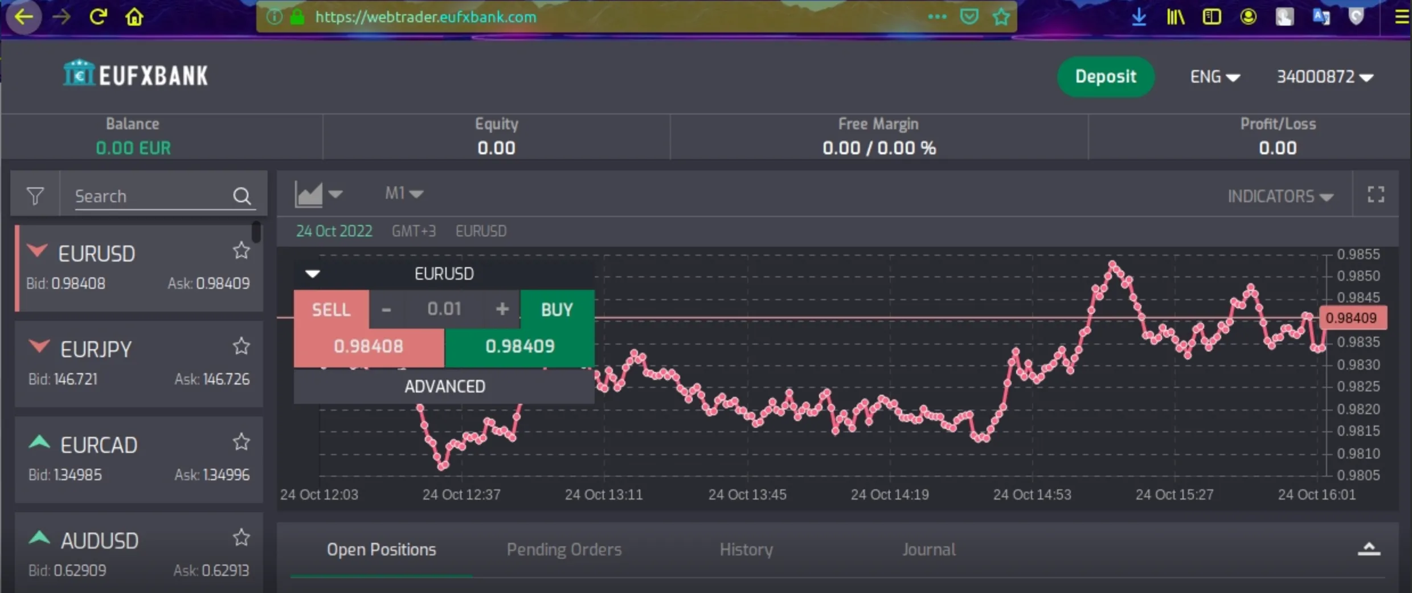Click the EUFXBANK logo
This screenshot has width=1412, height=593.
[136, 74]
